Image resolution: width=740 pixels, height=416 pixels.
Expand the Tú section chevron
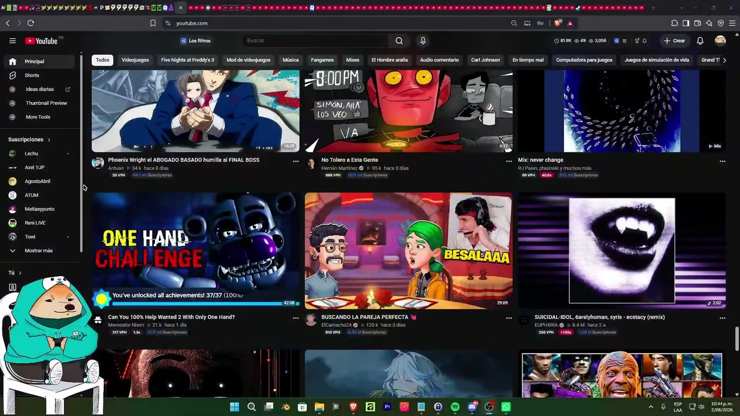pyautogui.click(x=20, y=273)
